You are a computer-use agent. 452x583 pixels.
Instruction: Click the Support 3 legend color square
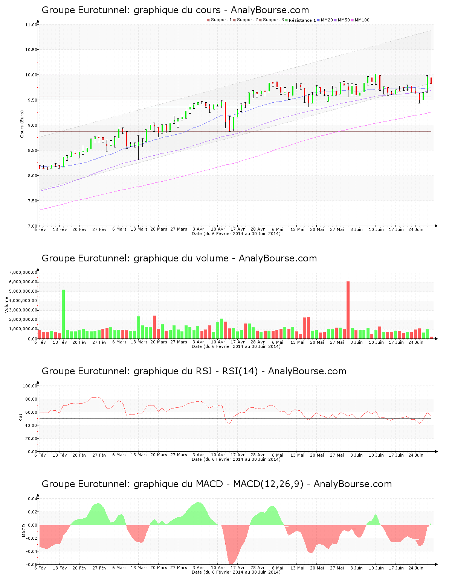[260, 20]
